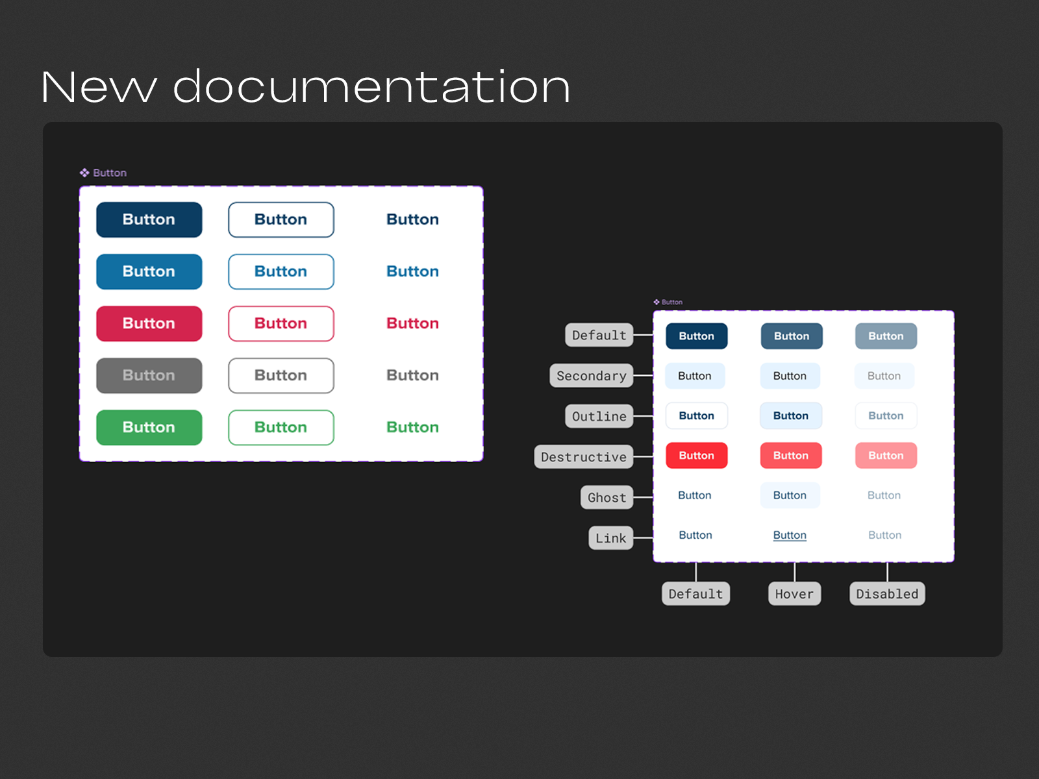Click the underlined Link hover Button
This screenshot has width=1039, height=779.
tap(789, 534)
